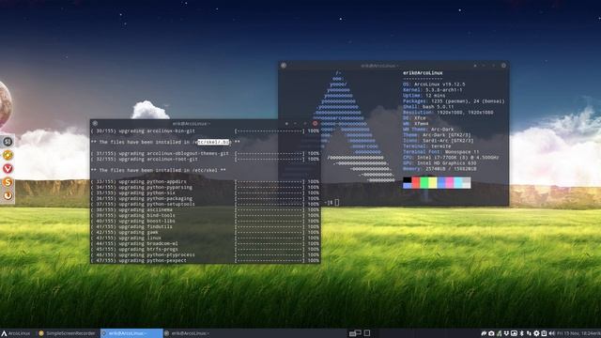The height and width of the screenshot is (338, 601).
Task: Open the window menu icon of the neofetch terminal
Action: coord(284,66)
